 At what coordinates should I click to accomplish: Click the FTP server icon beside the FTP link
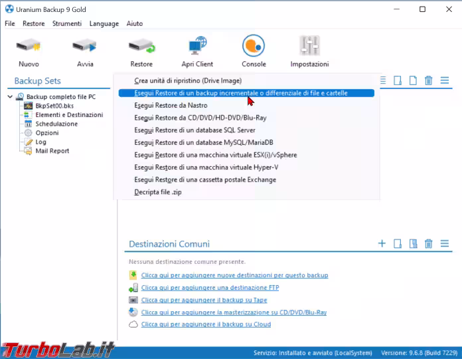[x=133, y=288]
